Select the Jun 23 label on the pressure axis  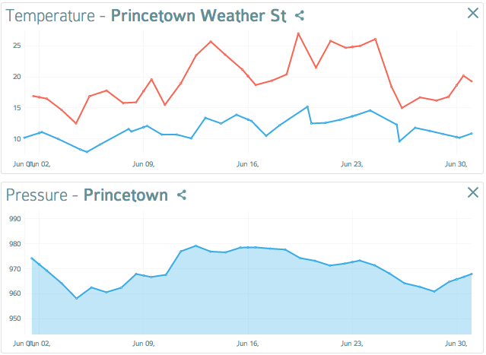pos(352,343)
